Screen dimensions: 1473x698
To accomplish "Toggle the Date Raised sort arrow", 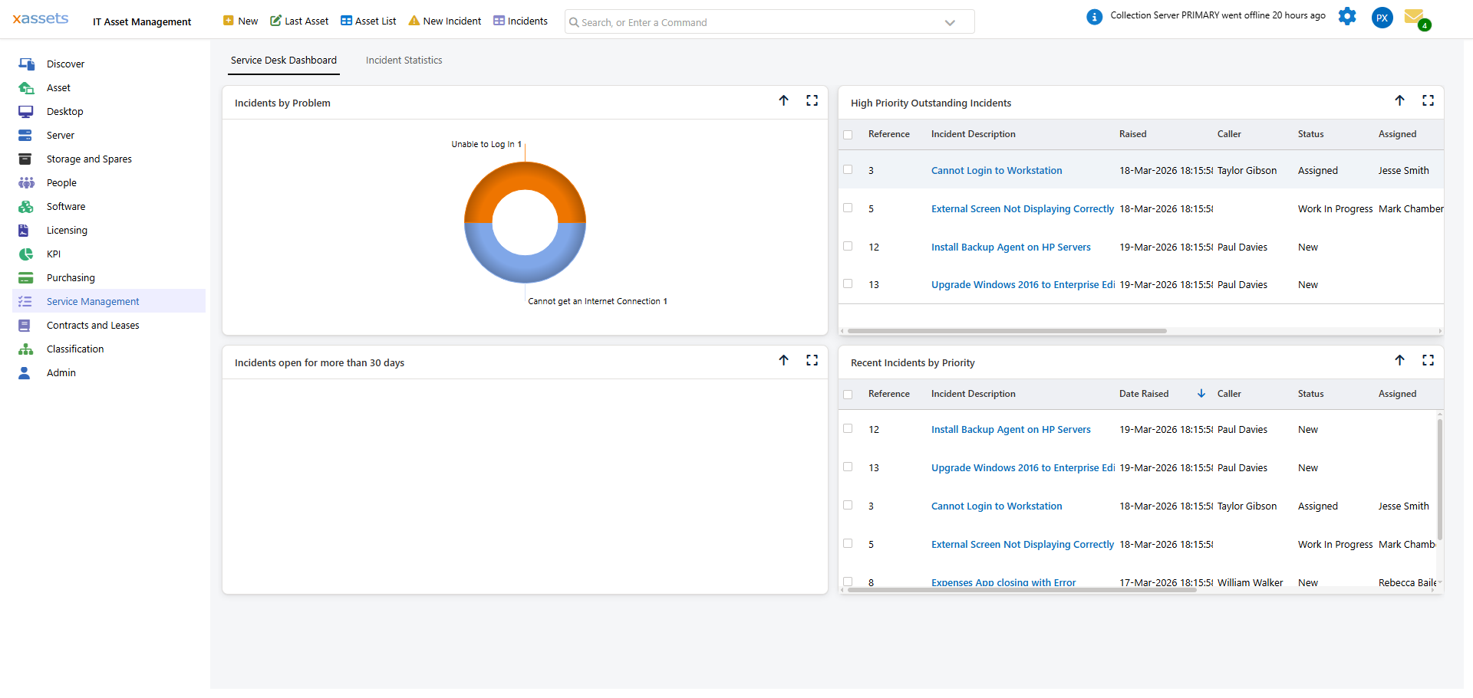I will 1200,393.
